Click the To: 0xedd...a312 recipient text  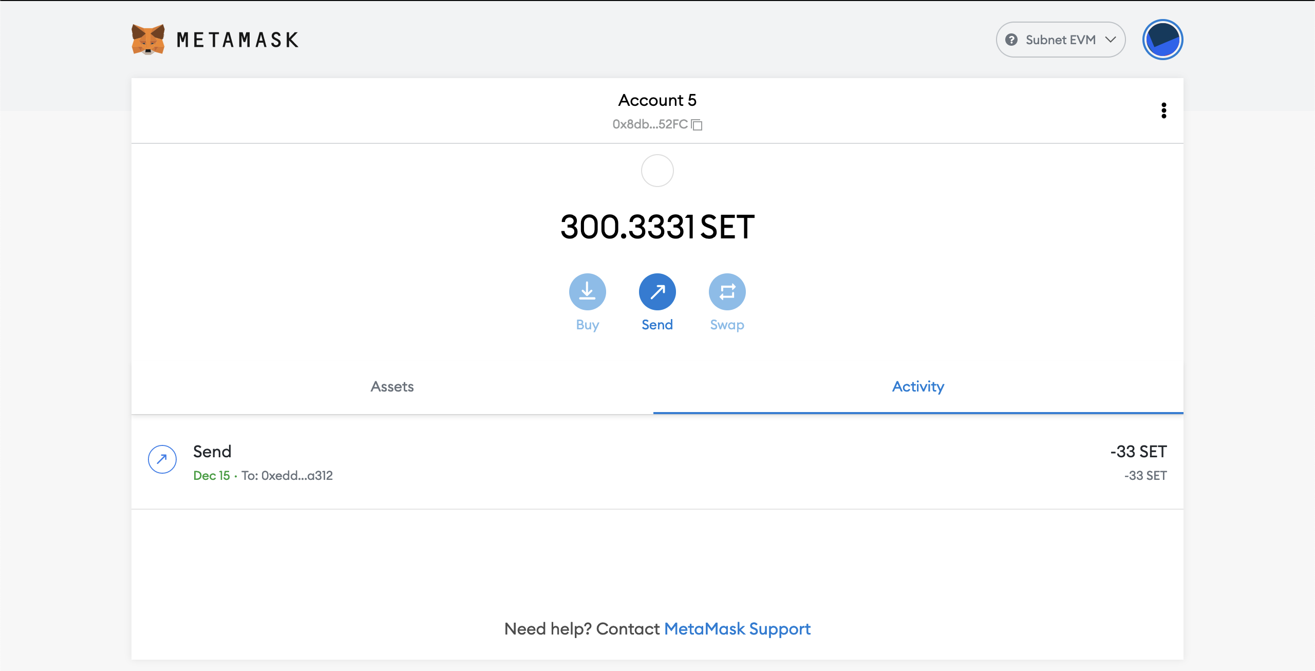click(x=287, y=476)
